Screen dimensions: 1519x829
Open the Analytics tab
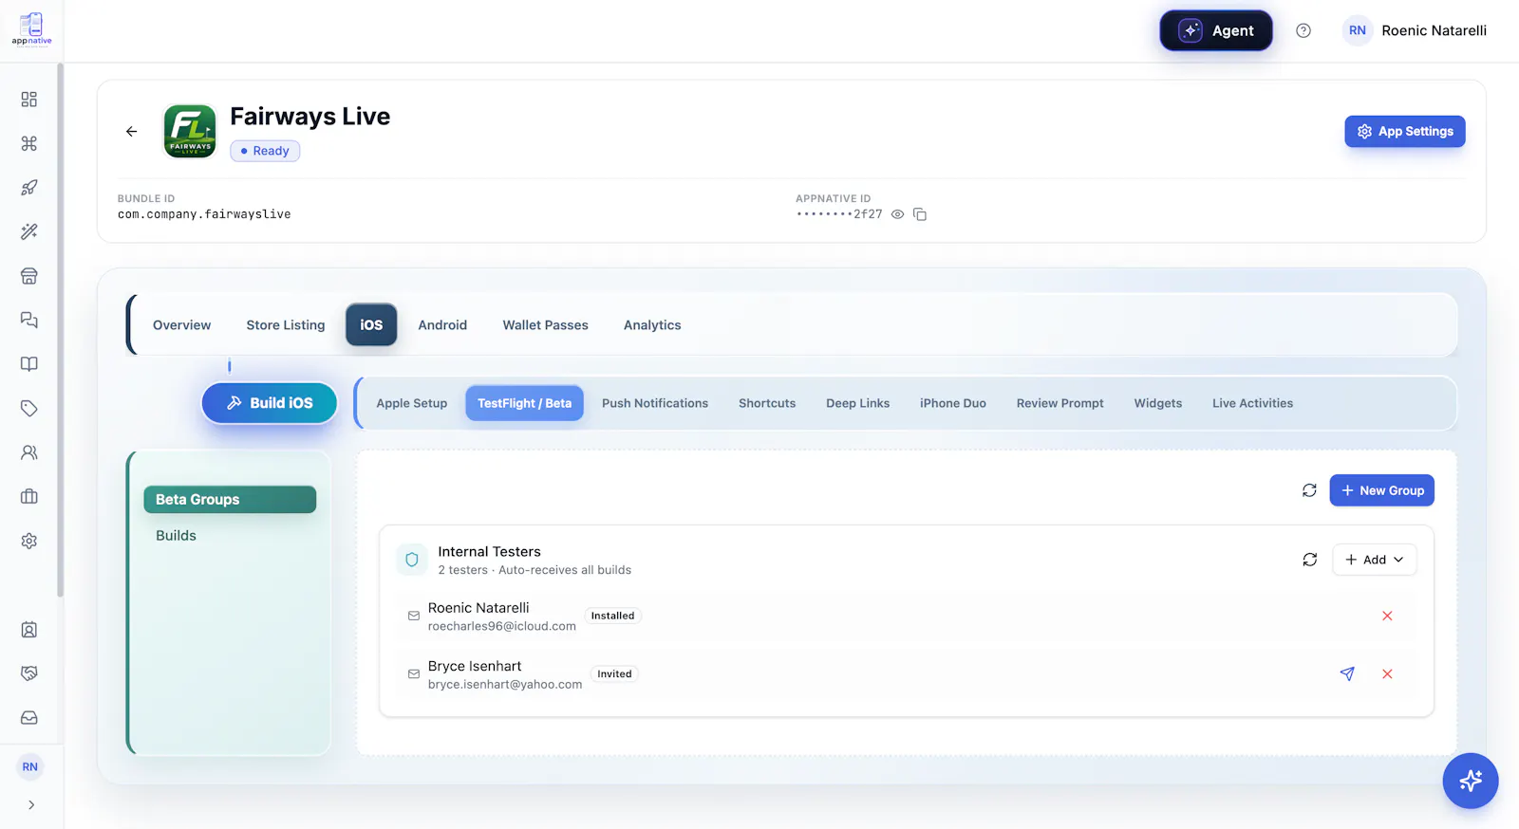point(652,324)
